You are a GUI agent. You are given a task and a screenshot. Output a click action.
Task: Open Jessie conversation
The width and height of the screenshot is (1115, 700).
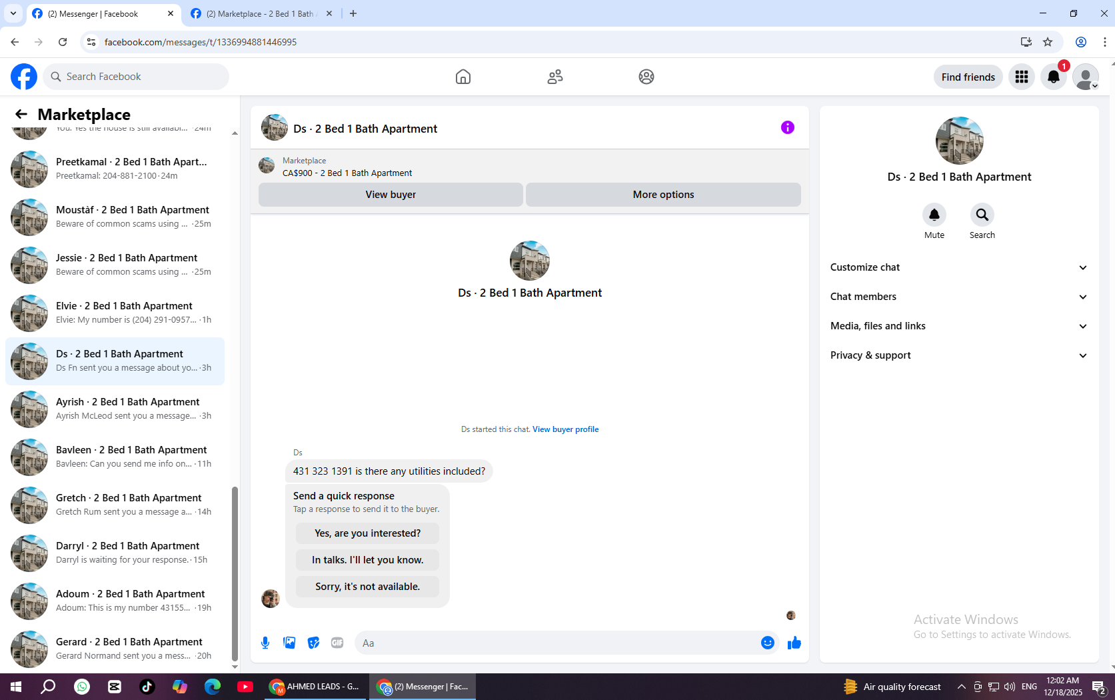pos(115,265)
